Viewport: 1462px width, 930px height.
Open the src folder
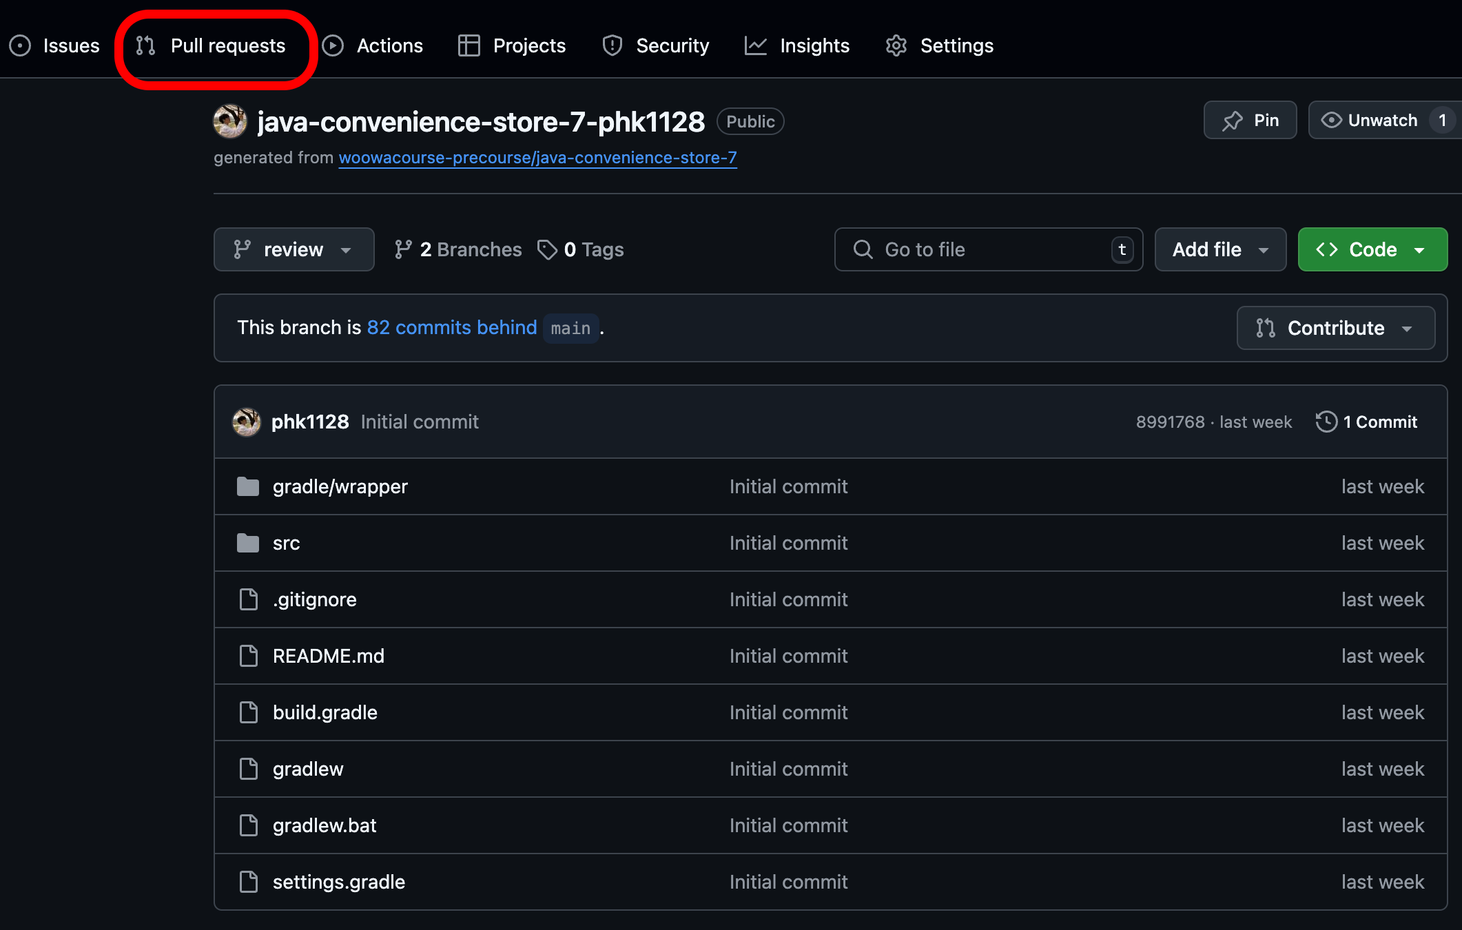coord(286,543)
